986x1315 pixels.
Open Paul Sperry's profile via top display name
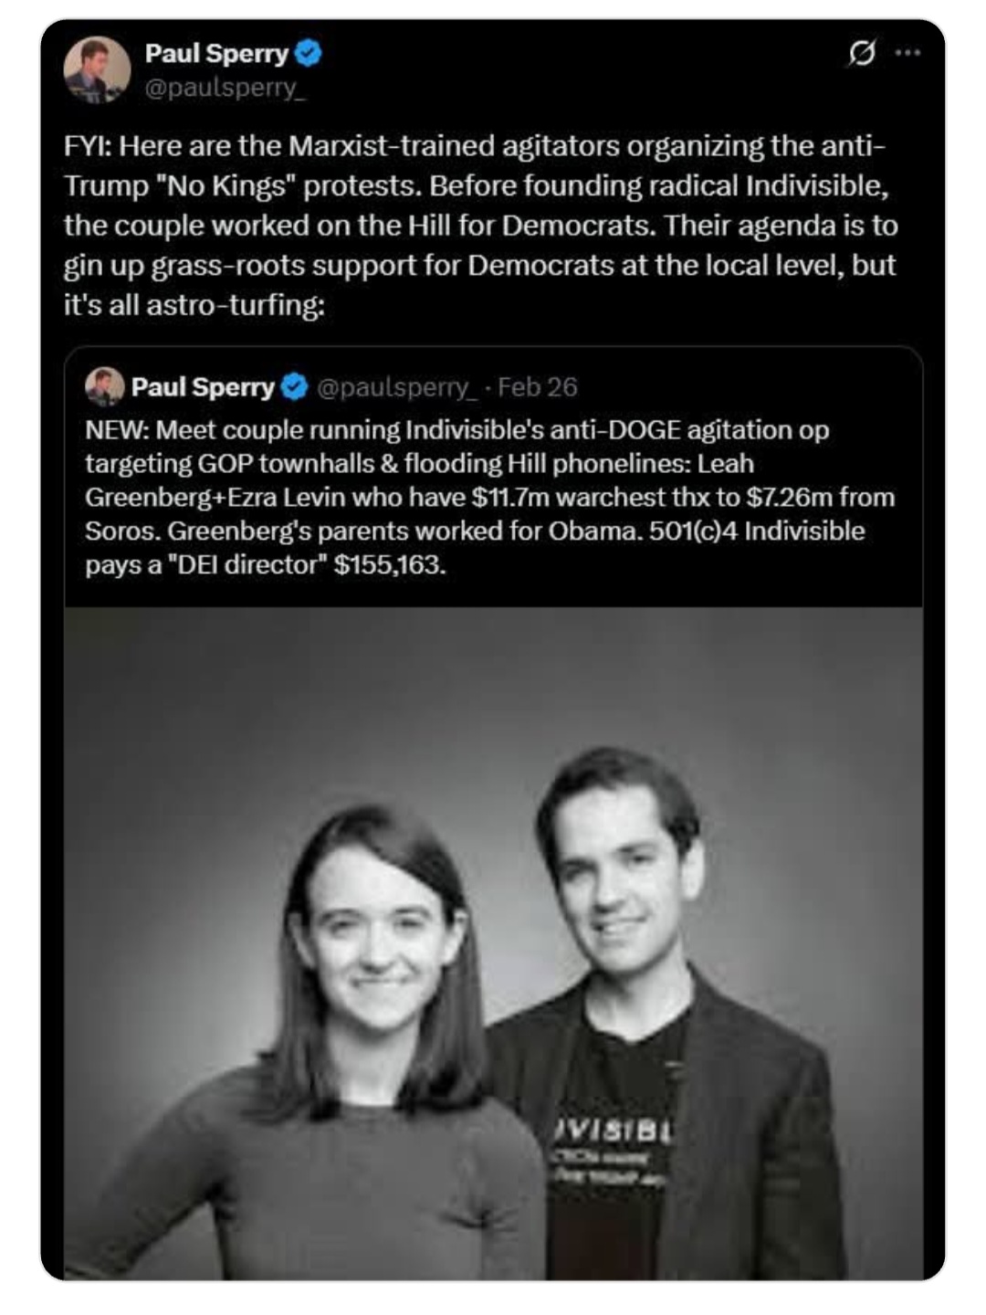coord(216,54)
